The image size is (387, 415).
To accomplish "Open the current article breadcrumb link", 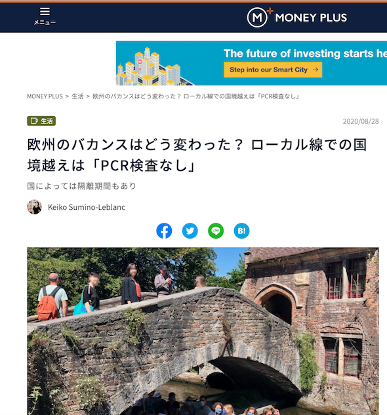I will tap(195, 96).
